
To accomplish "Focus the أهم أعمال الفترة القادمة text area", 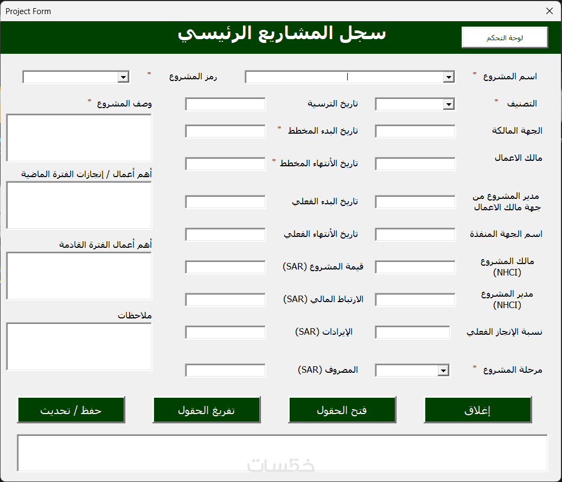I will coord(79,276).
